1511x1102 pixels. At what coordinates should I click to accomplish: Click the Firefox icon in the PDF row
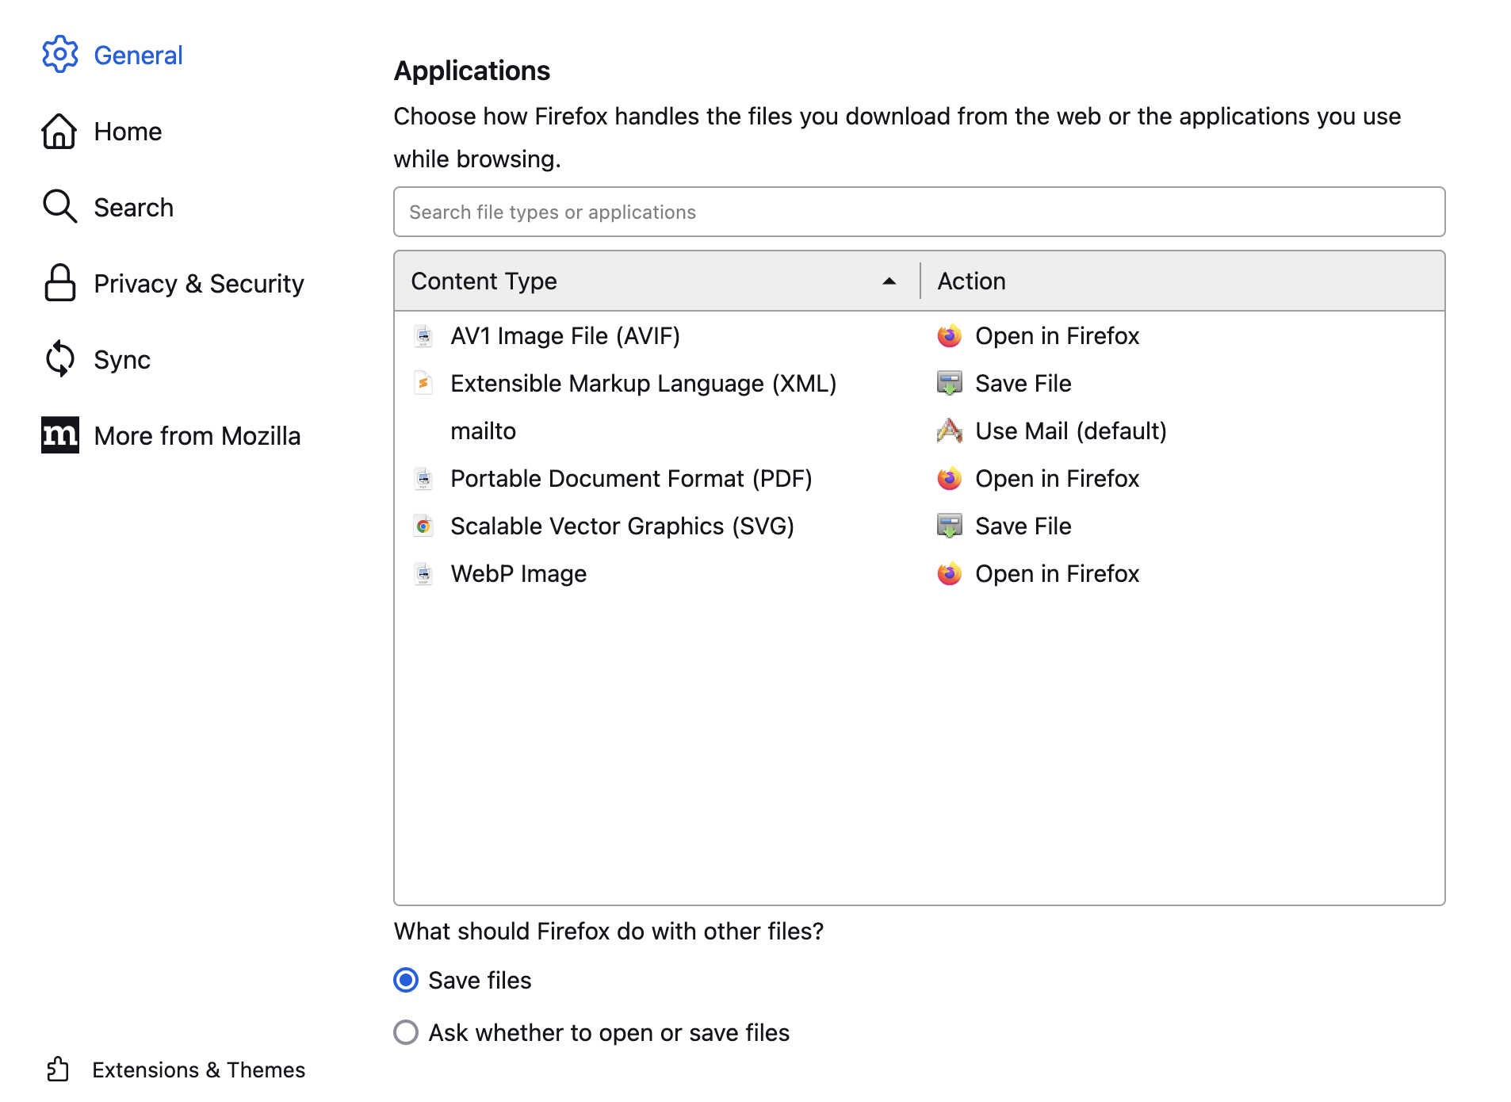point(949,479)
